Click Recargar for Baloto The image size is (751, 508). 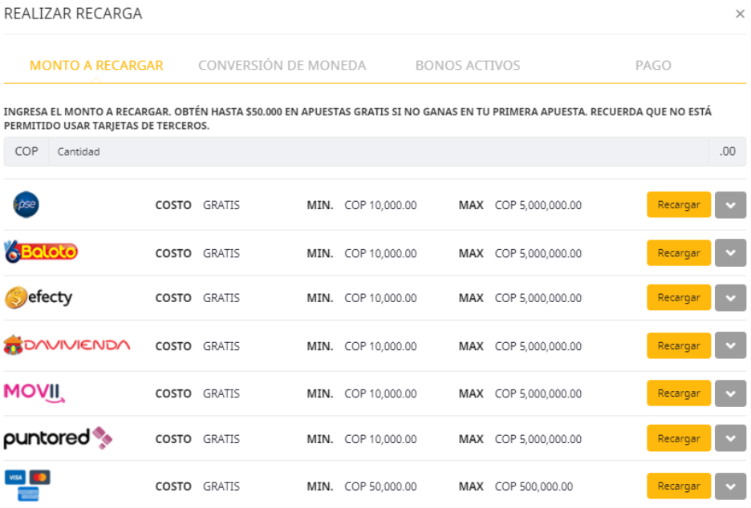(679, 252)
